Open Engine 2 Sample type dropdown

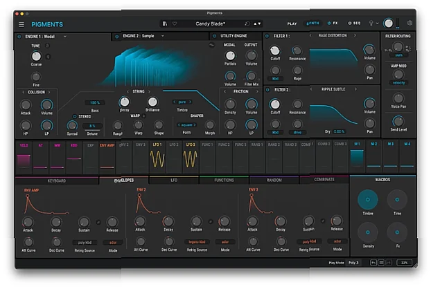[x=162, y=36]
